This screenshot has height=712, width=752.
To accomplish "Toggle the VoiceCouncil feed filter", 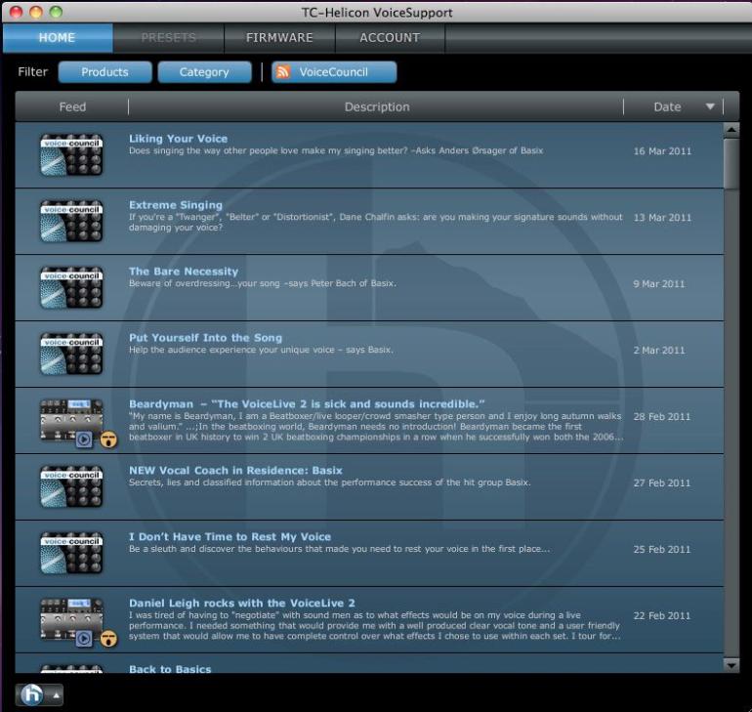I will pos(334,72).
